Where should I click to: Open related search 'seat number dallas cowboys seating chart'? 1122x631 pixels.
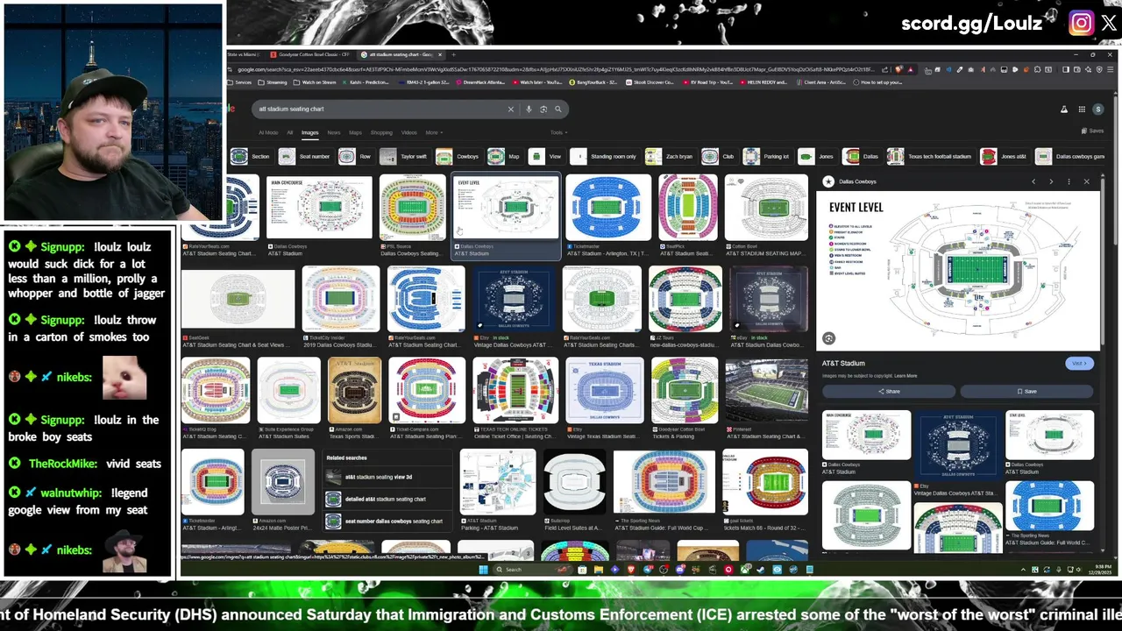[387, 521]
